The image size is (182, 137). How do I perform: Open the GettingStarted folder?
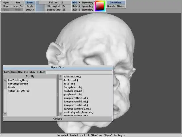click(x=18, y=84)
